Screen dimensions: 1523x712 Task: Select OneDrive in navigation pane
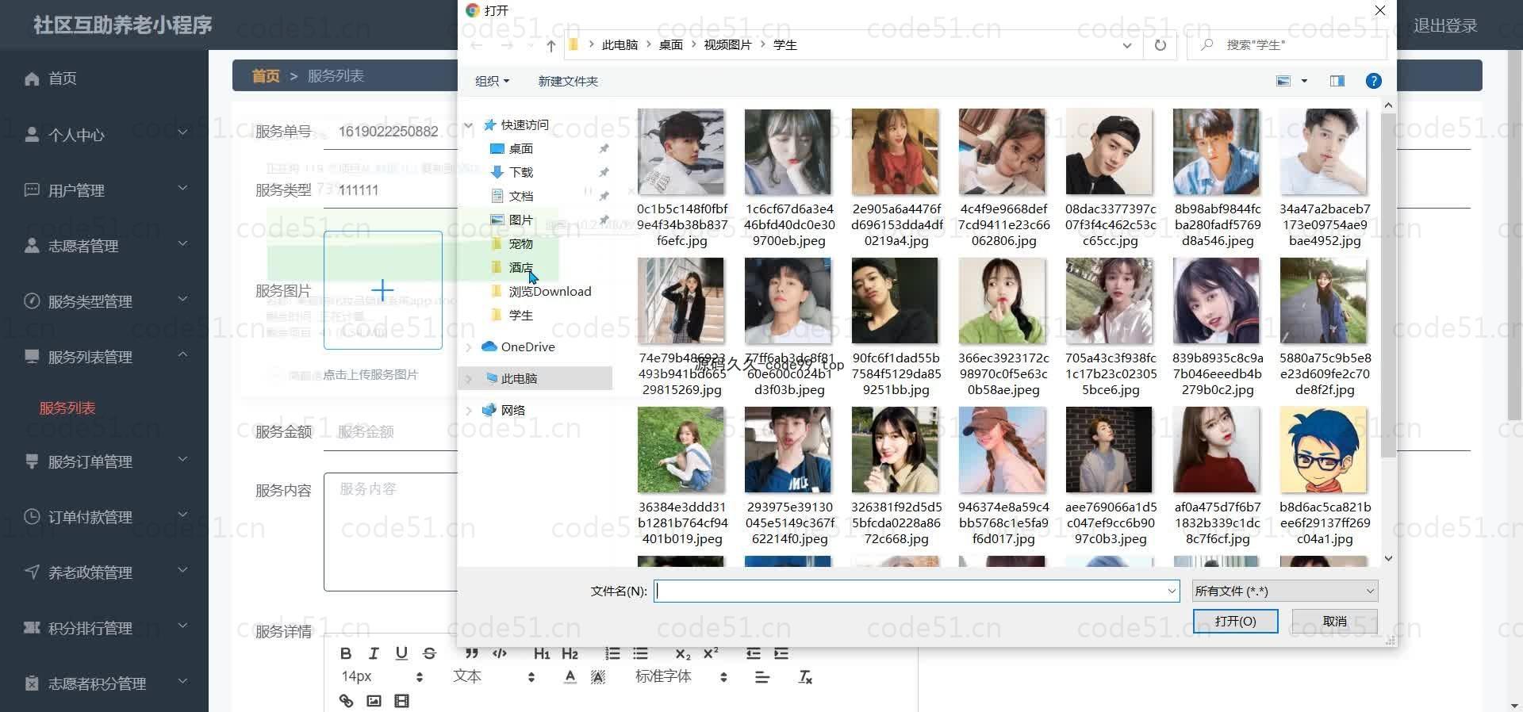point(527,346)
